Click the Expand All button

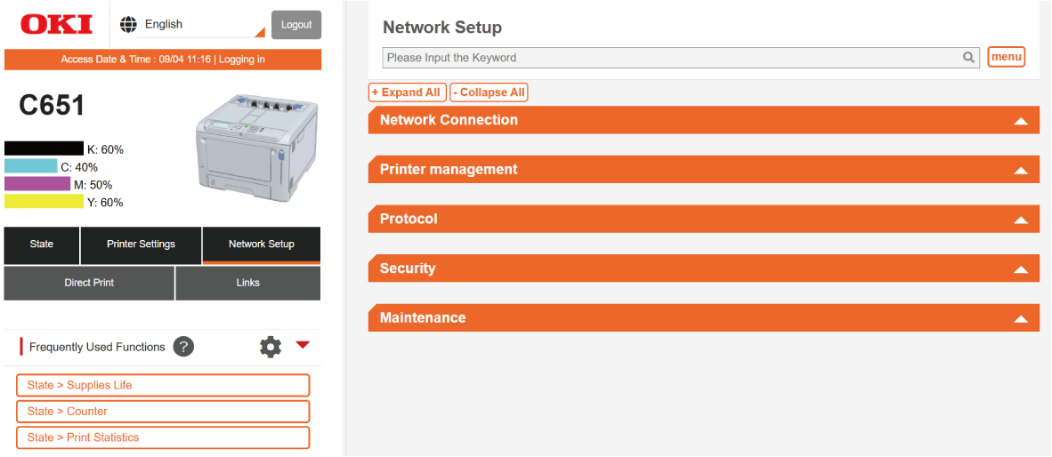click(407, 92)
